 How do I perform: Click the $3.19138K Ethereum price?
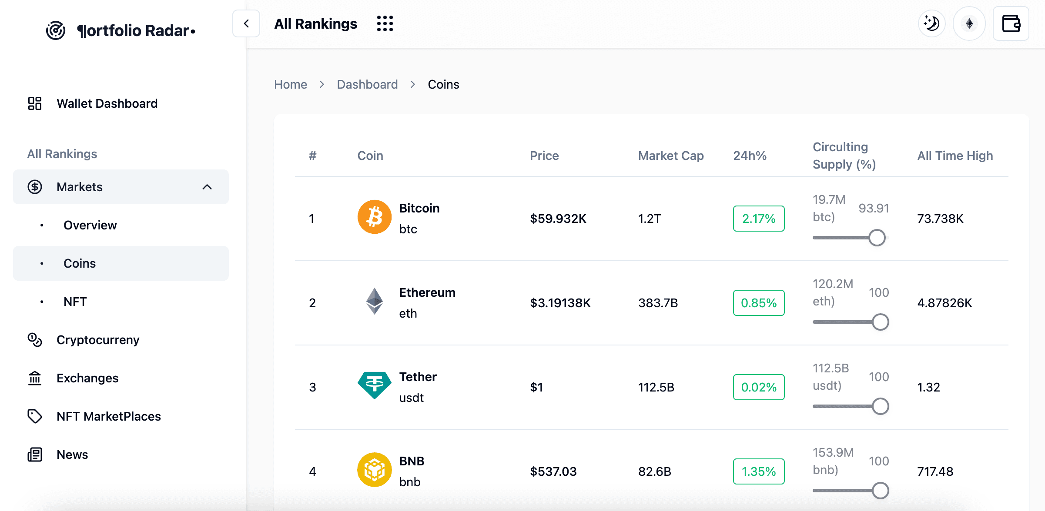point(560,303)
